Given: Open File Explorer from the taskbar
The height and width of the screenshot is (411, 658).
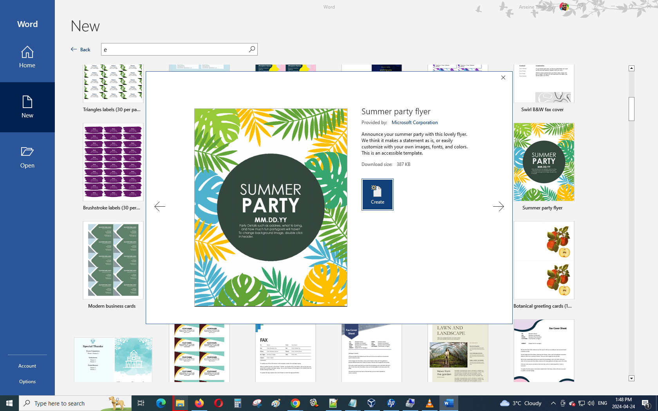Looking at the screenshot, I should click(x=180, y=403).
